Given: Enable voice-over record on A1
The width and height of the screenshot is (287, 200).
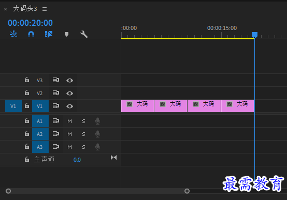Looking at the screenshot, I should 97,121.
